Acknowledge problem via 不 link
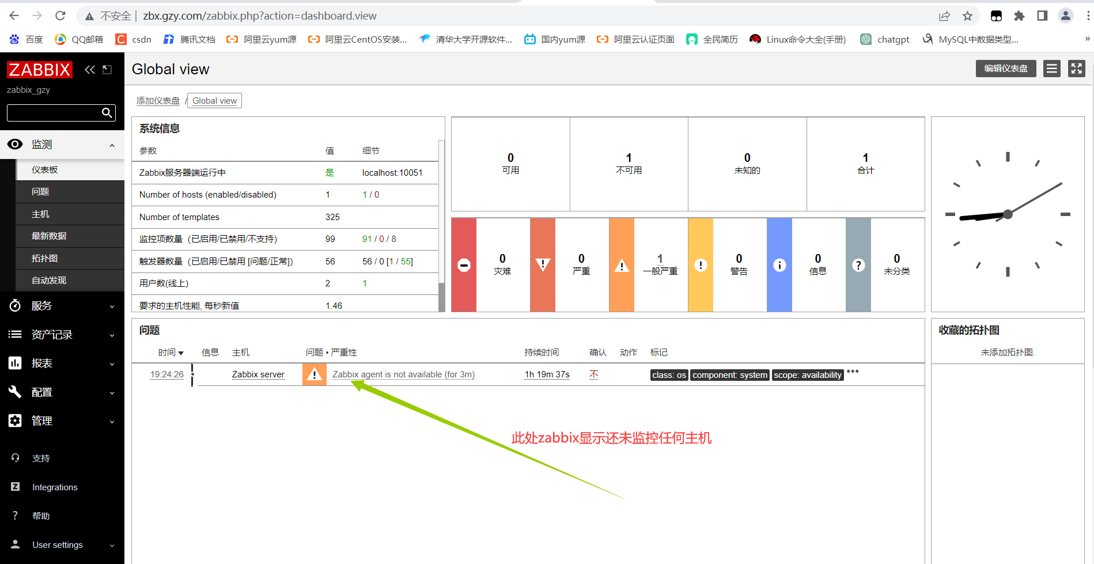1094x564 pixels. pyautogui.click(x=594, y=374)
